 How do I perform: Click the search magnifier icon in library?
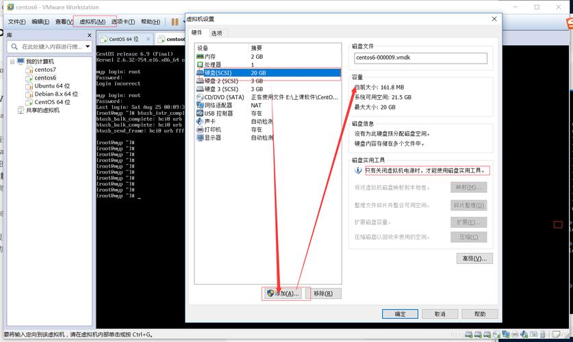[14, 47]
